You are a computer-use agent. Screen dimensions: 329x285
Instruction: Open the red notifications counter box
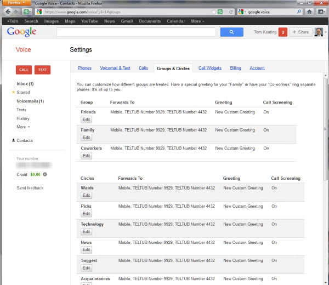tap(283, 32)
